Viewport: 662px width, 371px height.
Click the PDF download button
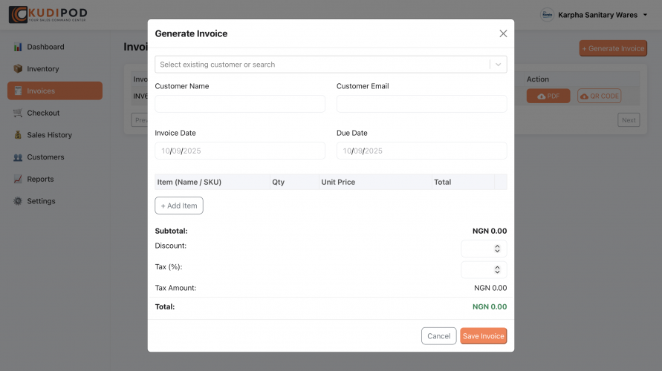[548, 96]
